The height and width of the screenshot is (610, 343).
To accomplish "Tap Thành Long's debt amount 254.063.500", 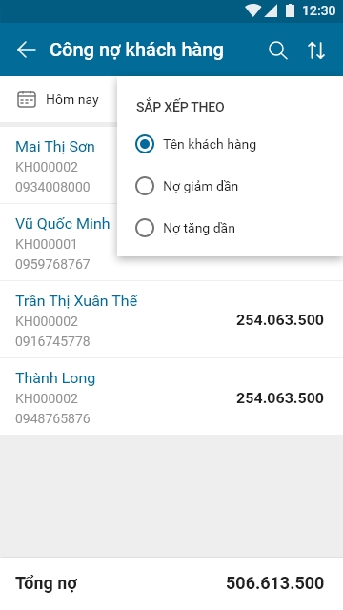I will 280,398.
